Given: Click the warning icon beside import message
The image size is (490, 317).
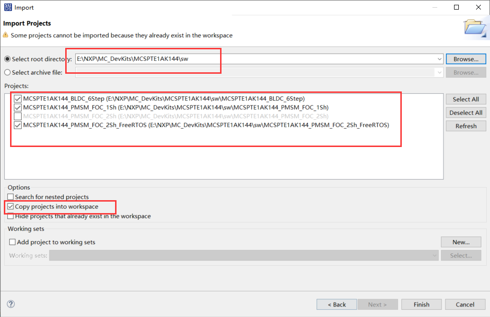Looking at the screenshot, I should [x=6, y=35].
